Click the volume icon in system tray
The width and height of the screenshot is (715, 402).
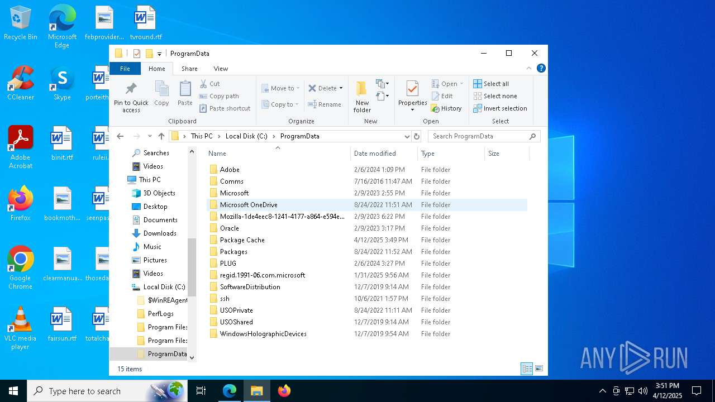pos(643,391)
